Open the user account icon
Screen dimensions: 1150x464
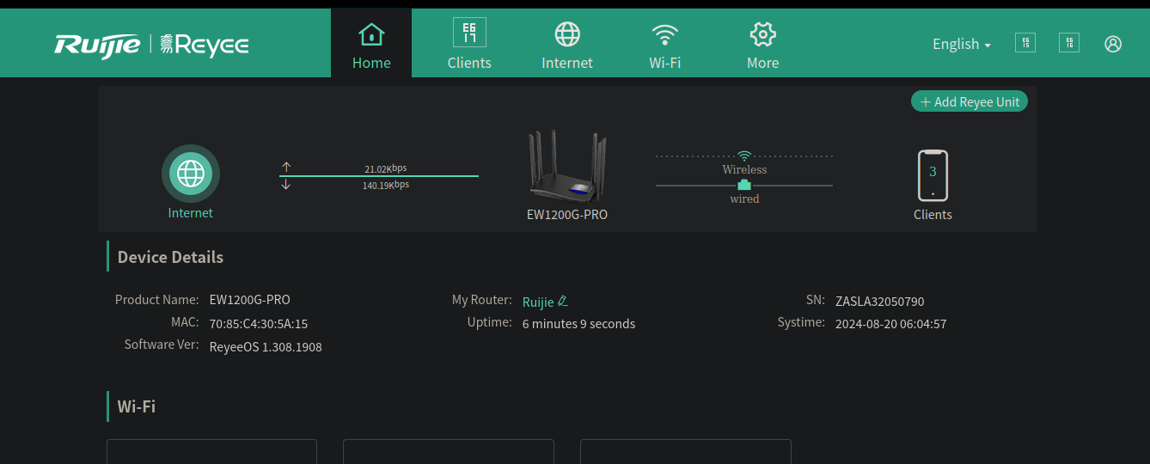1113,44
